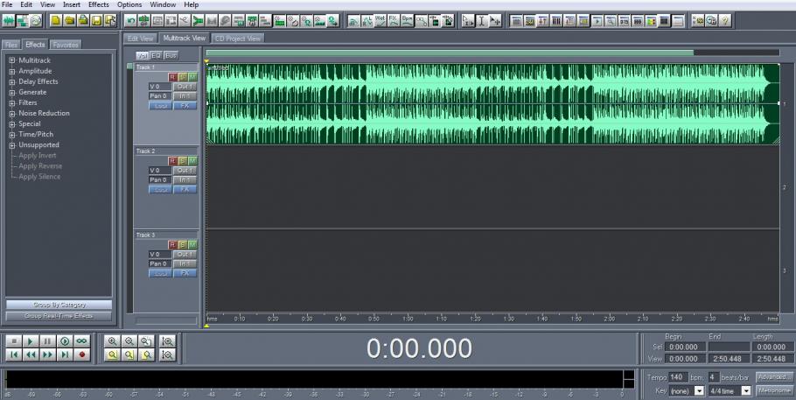The height and width of the screenshot is (400, 796).
Task: Open the time signature 4/4 time dropdown
Action: [x=746, y=389]
